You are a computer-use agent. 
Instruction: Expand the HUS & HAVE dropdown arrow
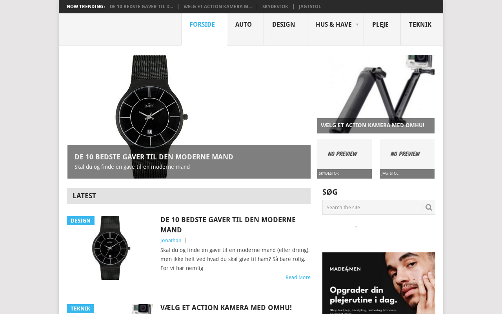[x=357, y=25]
